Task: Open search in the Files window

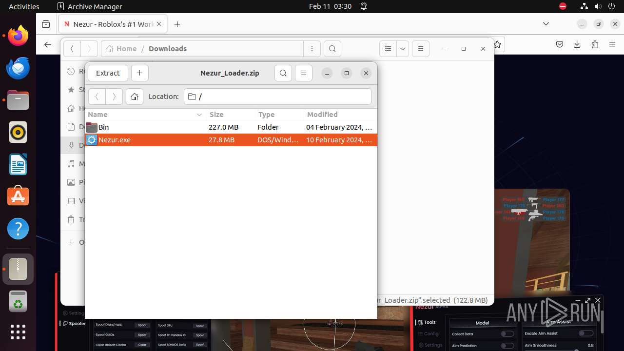Action: coord(332,49)
